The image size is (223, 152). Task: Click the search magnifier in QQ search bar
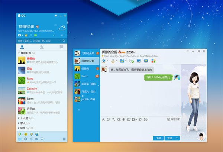64,41
